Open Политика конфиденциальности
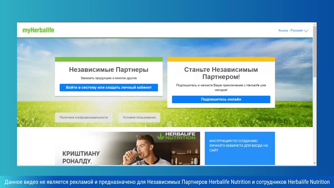The image size is (334, 188). (83, 117)
